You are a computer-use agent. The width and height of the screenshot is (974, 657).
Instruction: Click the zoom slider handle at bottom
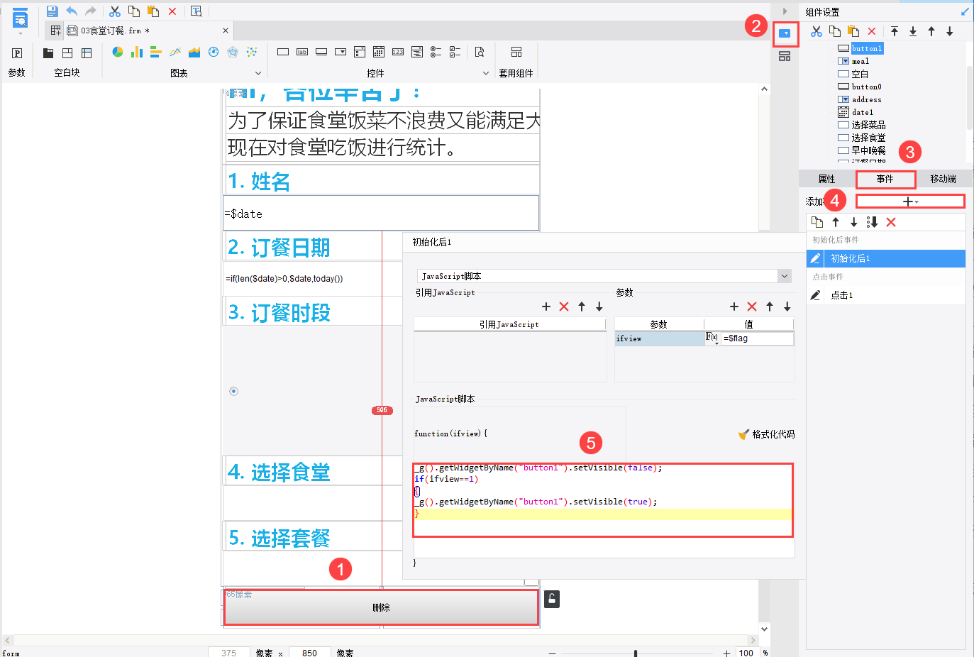[x=636, y=653]
